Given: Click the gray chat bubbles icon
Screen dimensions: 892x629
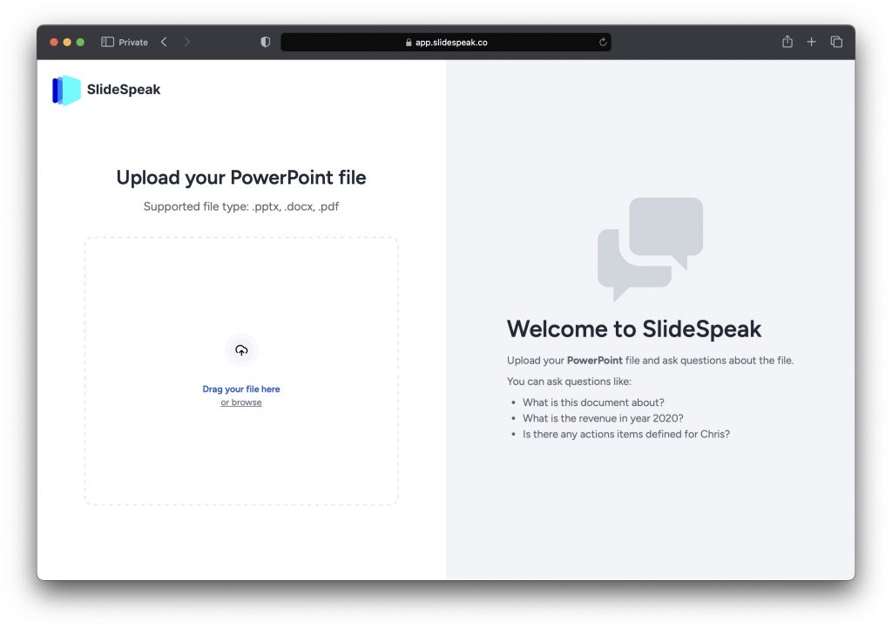Looking at the screenshot, I should (650, 248).
